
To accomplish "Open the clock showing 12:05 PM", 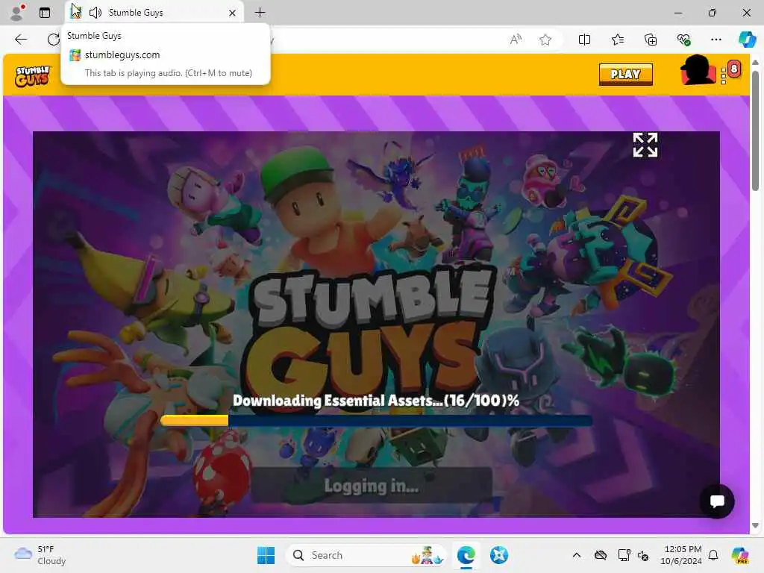I will pos(681,555).
